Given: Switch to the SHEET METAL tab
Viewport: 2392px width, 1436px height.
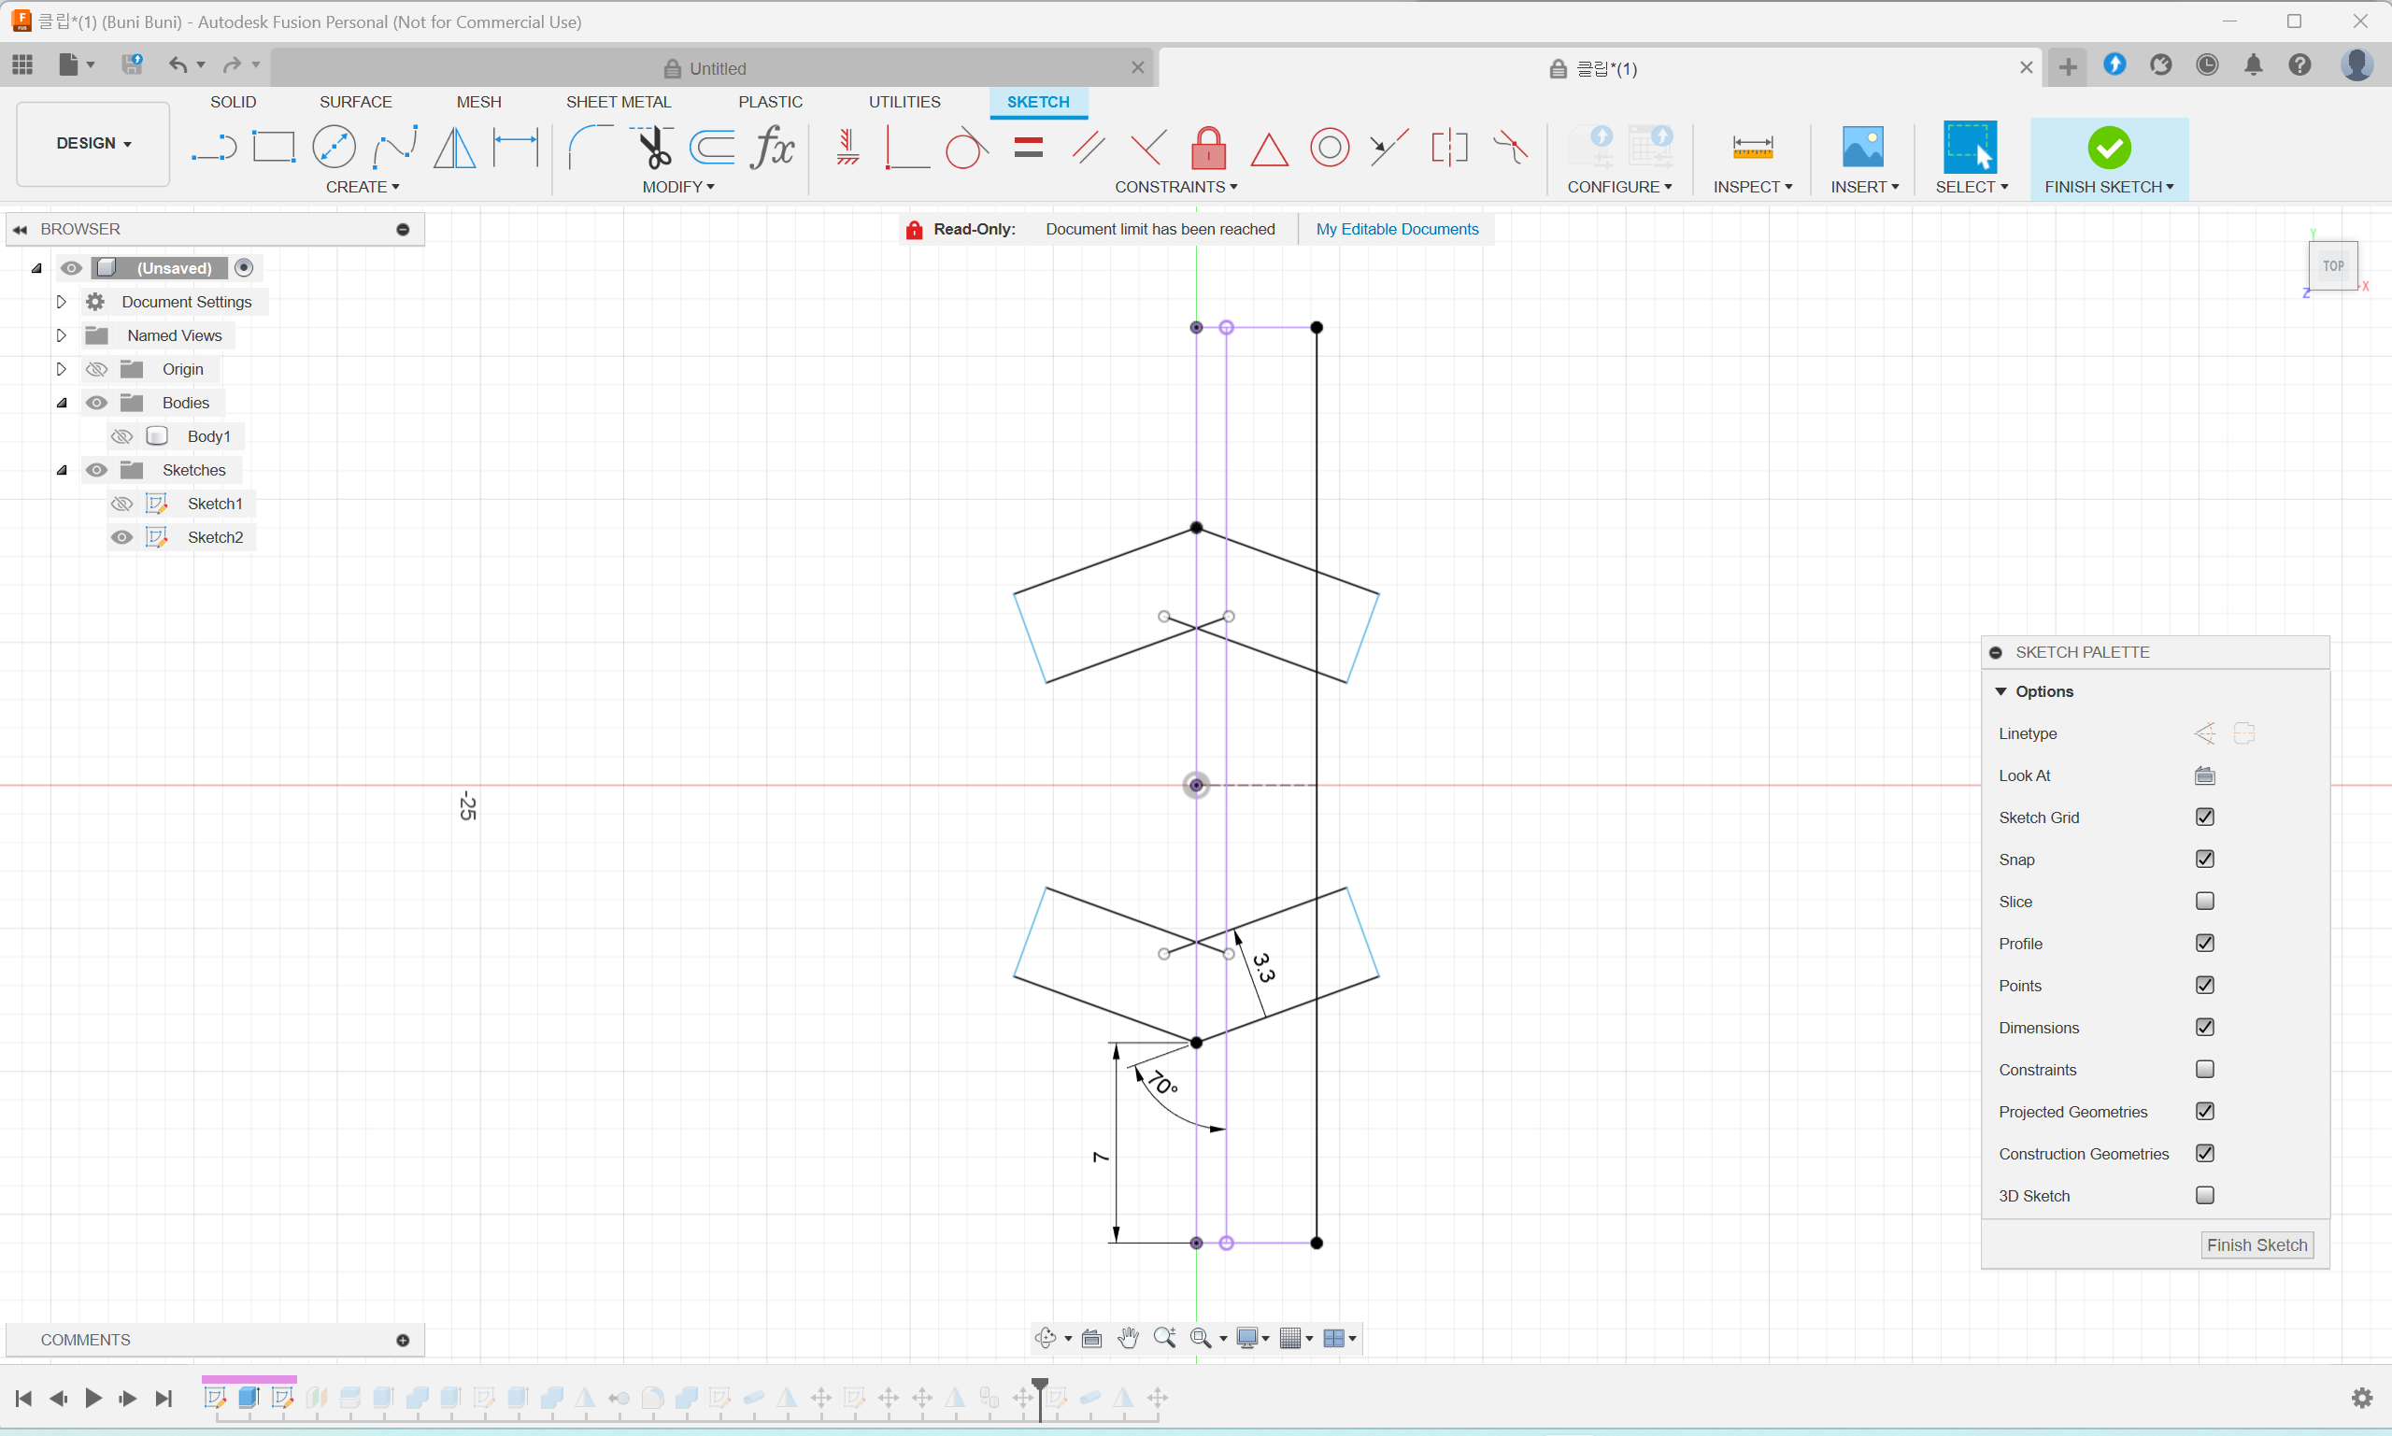Looking at the screenshot, I should [618, 102].
